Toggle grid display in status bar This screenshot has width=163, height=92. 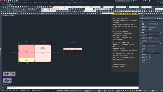(78, 91)
